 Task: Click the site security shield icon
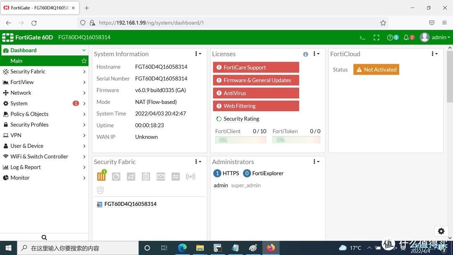click(83, 23)
